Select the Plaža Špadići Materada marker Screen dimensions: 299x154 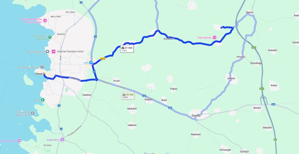pyautogui.click(x=50, y=37)
